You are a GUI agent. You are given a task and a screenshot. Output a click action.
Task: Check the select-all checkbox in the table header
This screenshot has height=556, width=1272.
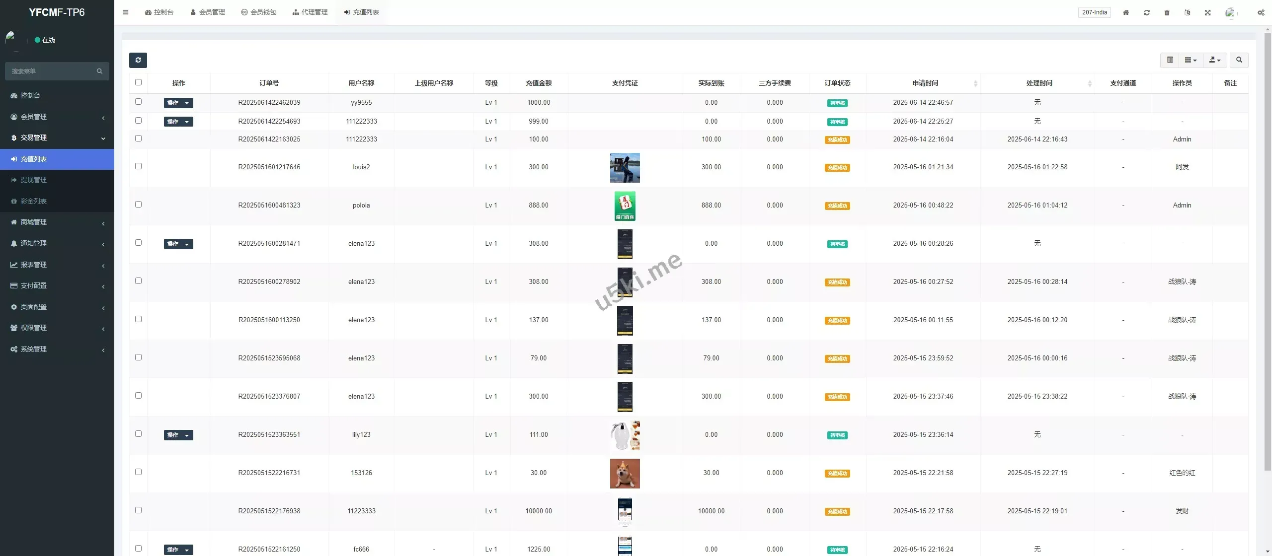pos(138,82)
